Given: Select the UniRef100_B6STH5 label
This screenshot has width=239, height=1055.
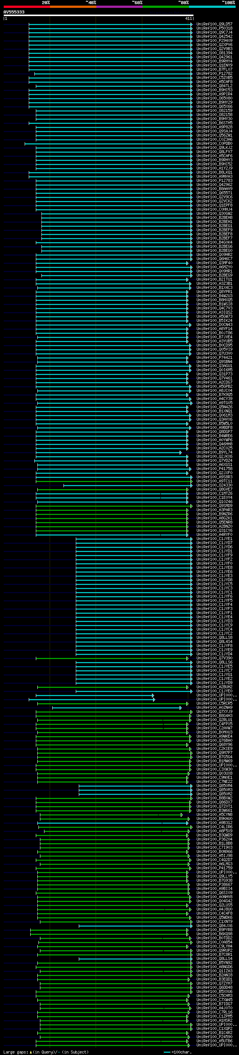Looking at the screenshot, I should point(214,123).
